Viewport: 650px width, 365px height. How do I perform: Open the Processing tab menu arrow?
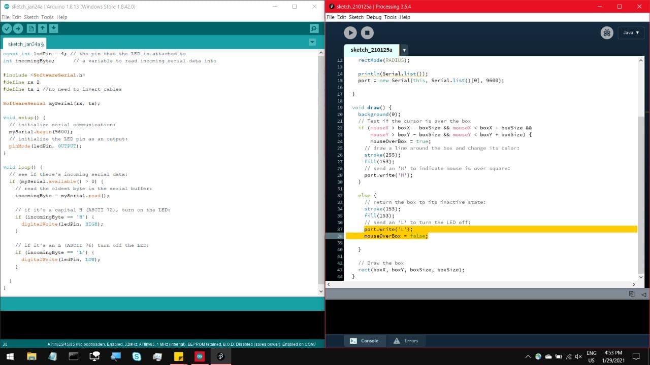tap(404, 50)
